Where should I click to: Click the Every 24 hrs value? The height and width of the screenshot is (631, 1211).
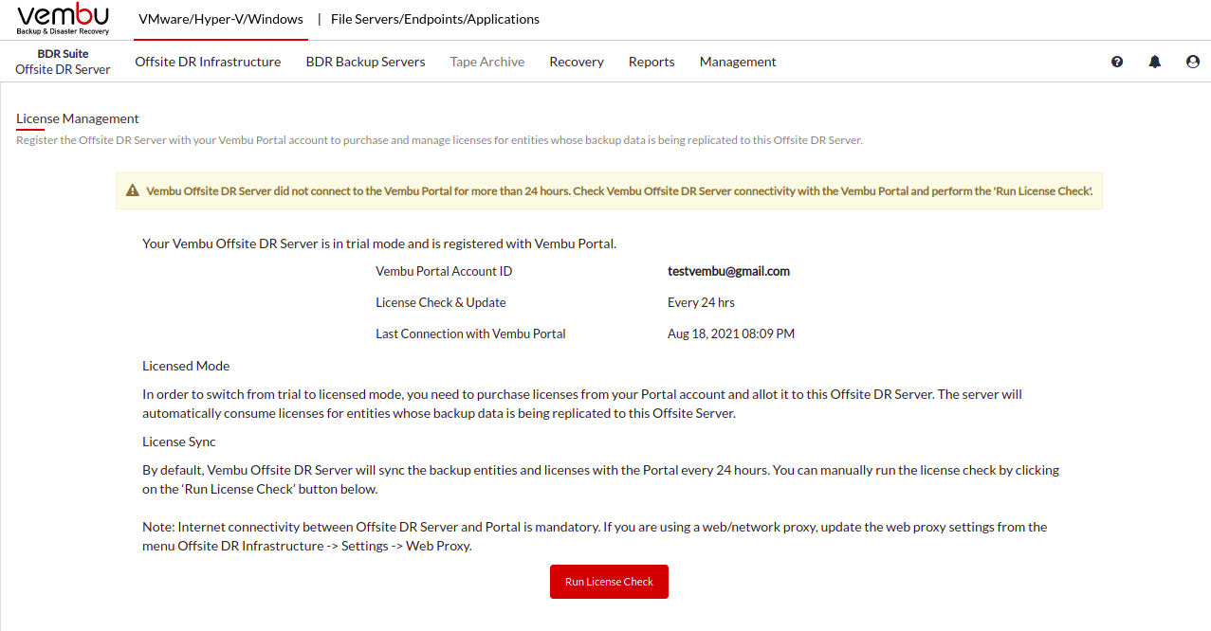701,302
